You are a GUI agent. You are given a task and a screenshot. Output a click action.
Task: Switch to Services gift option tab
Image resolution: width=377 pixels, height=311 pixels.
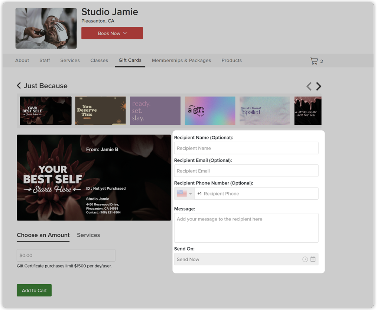(x=88, y=235)
